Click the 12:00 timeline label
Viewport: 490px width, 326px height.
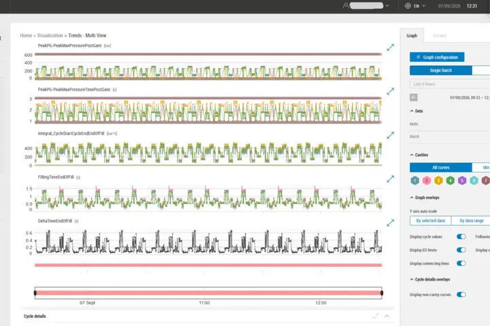click(x=321, y=303)
